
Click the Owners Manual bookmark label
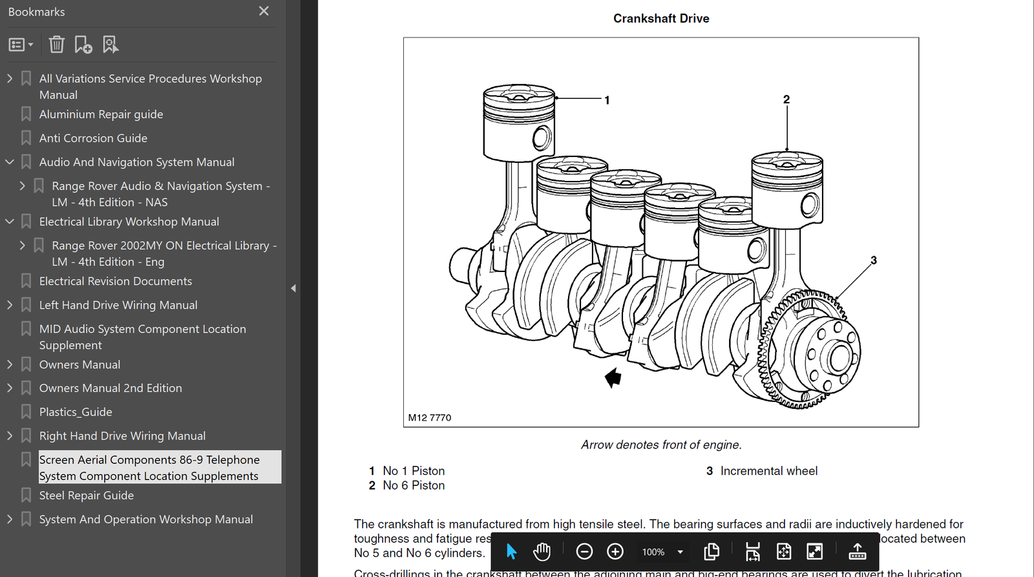pyautogui.click(x=79, y=364)
